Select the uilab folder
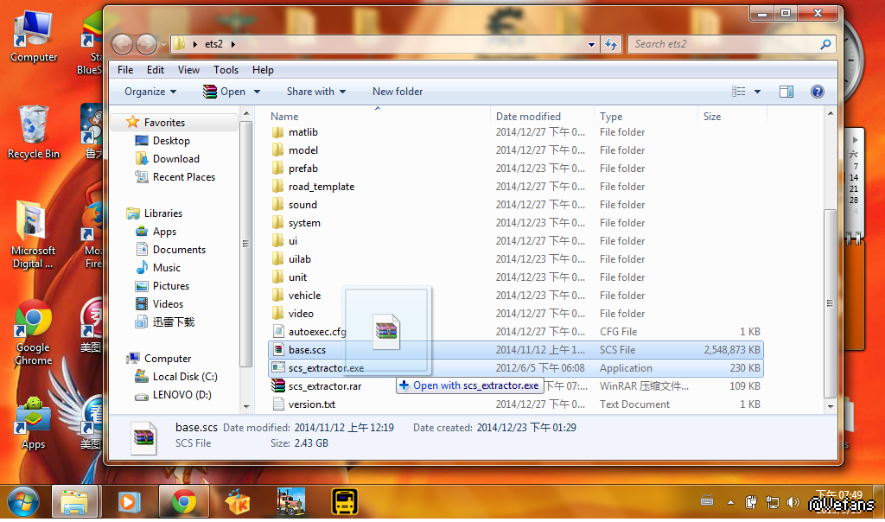885x522 pixels. [x=300, y=259]
